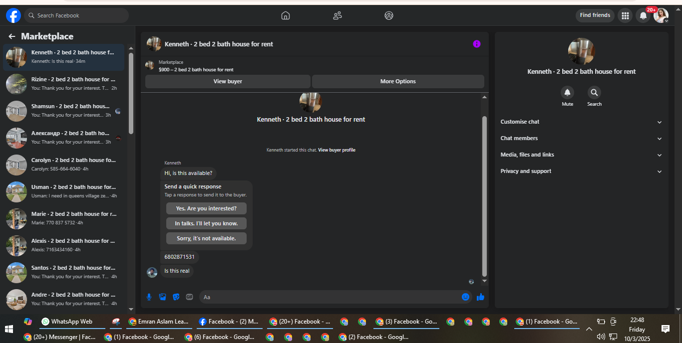Click into the Search Facebook field
Viewport: 682px width, 343px height.
pos(76,15)
